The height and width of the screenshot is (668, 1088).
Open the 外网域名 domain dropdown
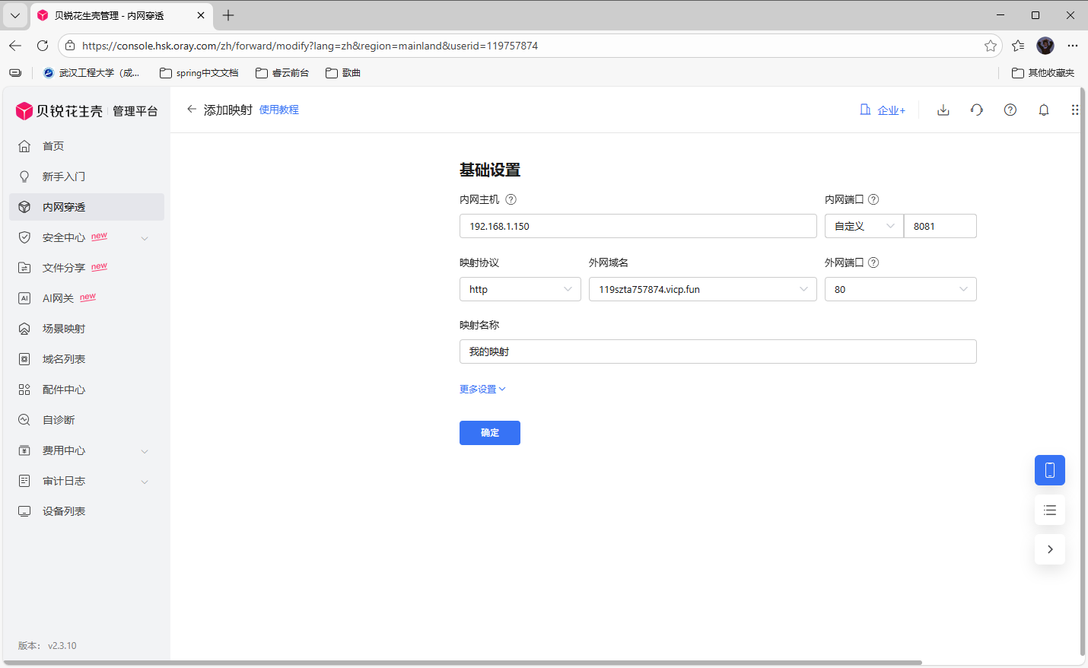701,289
